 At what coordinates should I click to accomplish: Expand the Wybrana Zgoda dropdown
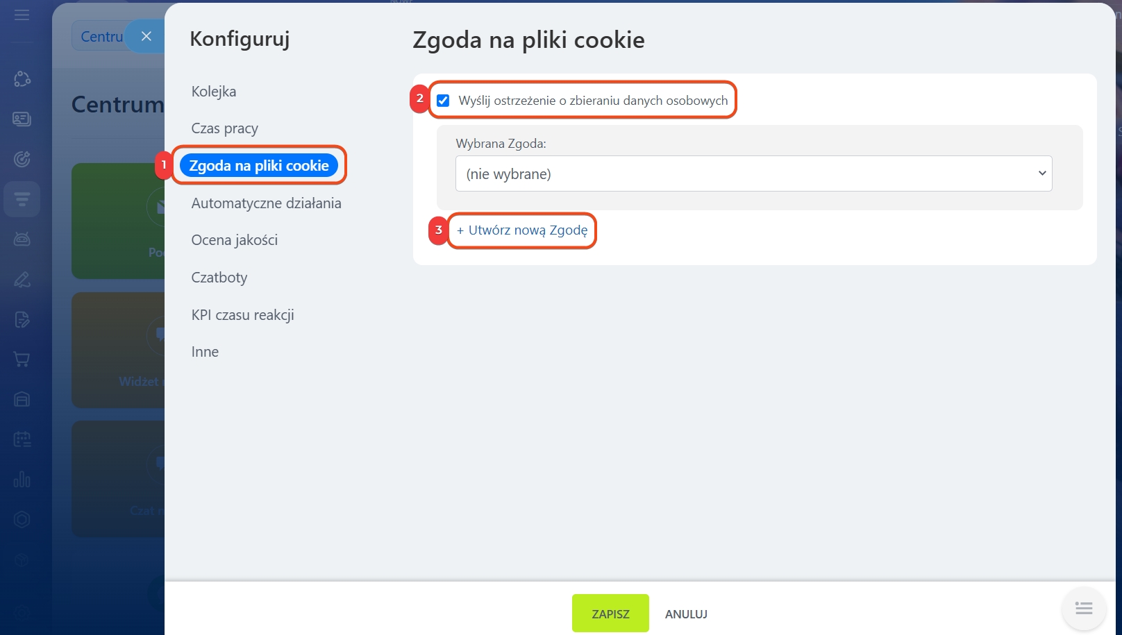[x=753, y=173]
